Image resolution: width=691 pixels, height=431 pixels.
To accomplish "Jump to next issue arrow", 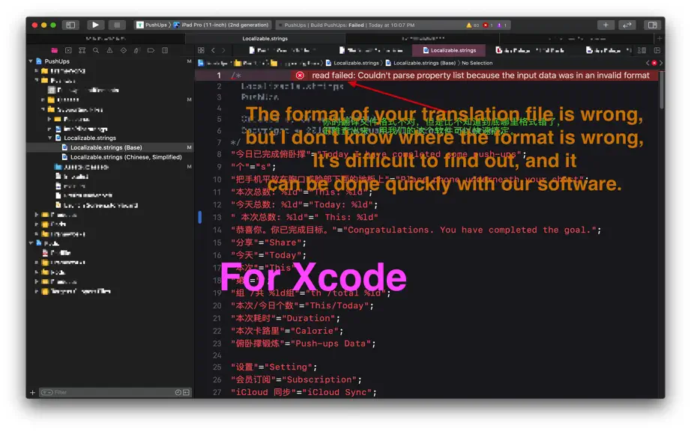I will 661,63.
